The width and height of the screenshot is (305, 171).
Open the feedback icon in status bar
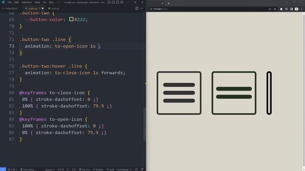pos(136,169)
